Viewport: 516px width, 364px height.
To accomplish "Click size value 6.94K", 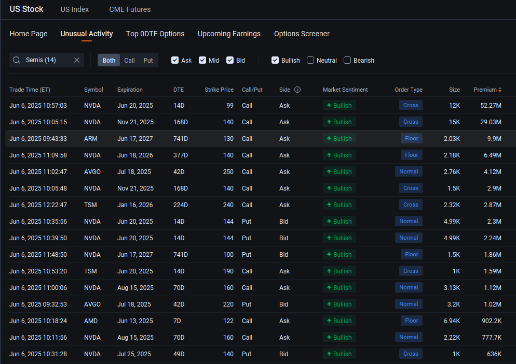I will coord(452,321).
